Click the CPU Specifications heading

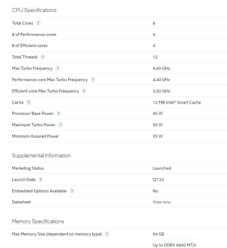coord(34,10)
